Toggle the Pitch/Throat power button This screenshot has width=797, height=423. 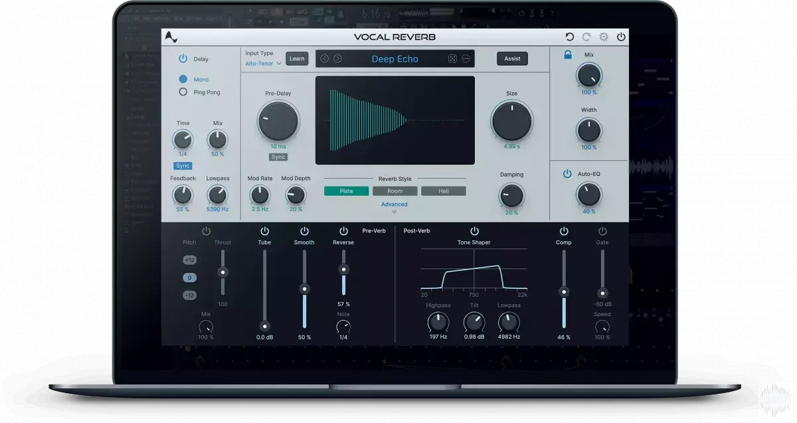tap(206, 231)
